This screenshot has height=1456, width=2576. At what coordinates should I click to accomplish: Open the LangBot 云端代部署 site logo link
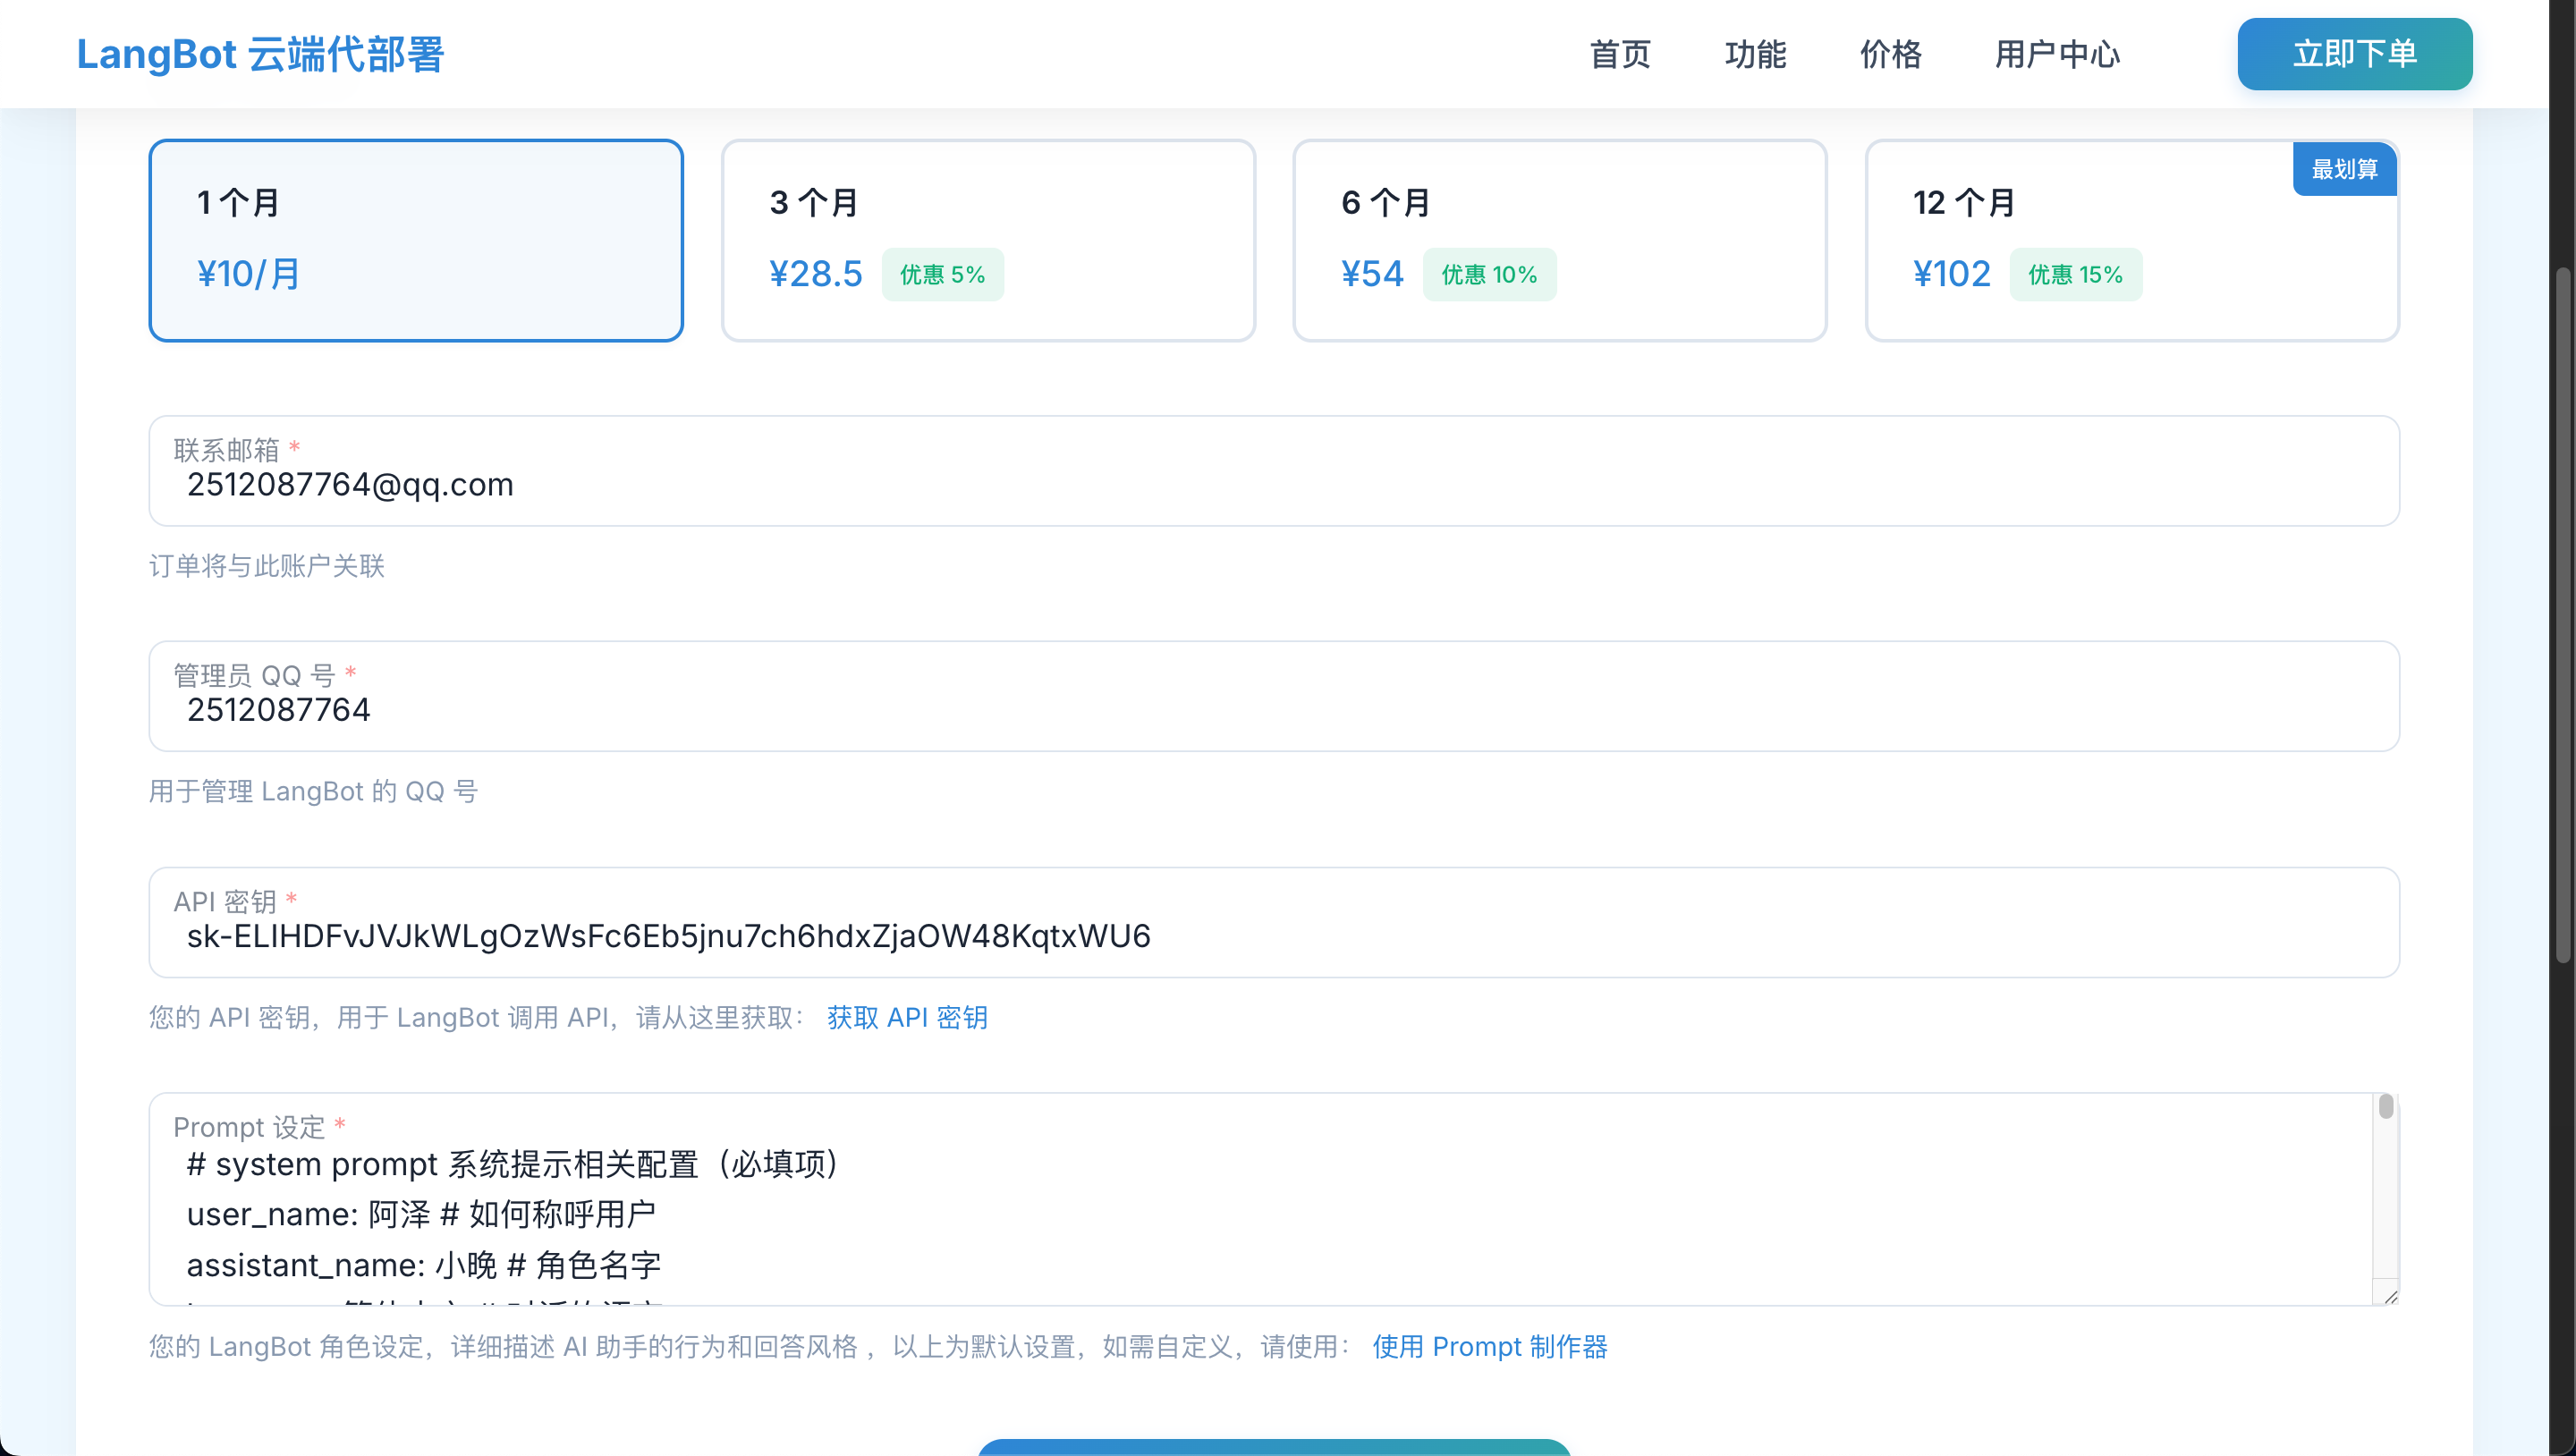point(260,54)
